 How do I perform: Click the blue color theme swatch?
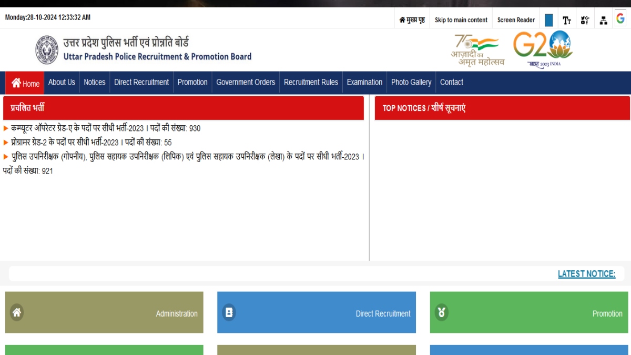[548, 20]
